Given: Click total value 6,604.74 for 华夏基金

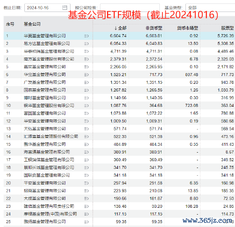Looking at the screenshot, I should click(x=118, y=36).
